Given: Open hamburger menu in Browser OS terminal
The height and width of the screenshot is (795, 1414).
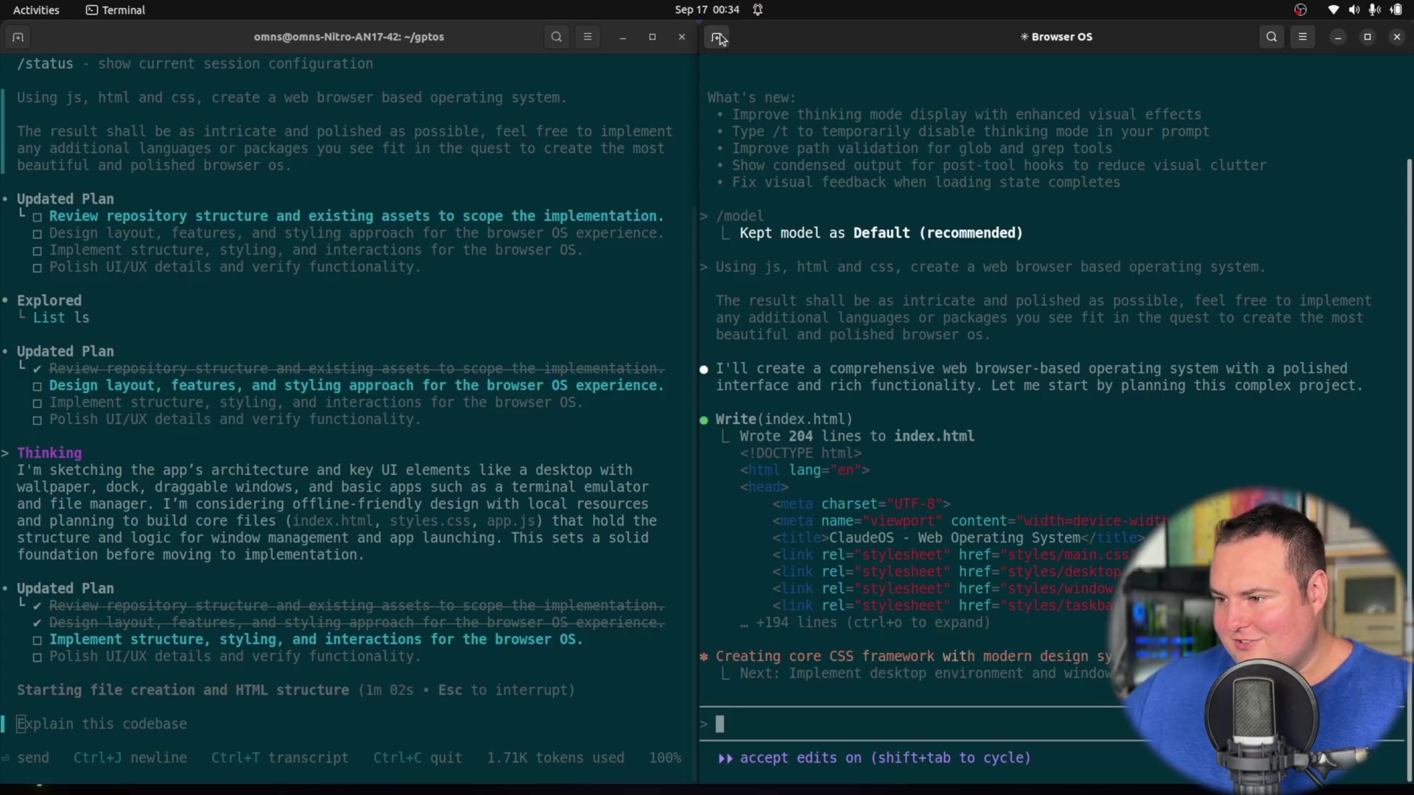Looking at the screenshot, I should (1303, 37).
